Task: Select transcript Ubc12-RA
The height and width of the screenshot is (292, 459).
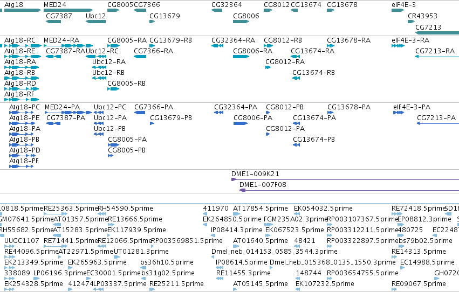Action: [99, 67]
